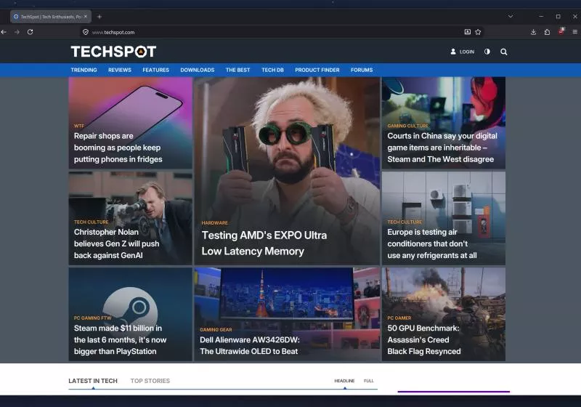581x407 pixels.
Task: Bookmark this page with the star icon
Action: pyautogui.click(x=479, y=32)
